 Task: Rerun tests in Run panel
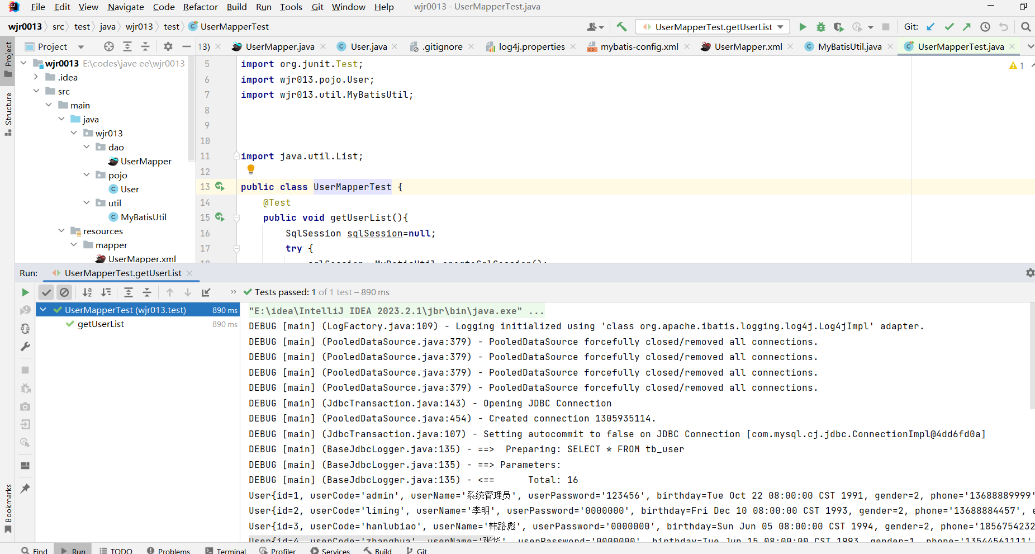(25, 292)
